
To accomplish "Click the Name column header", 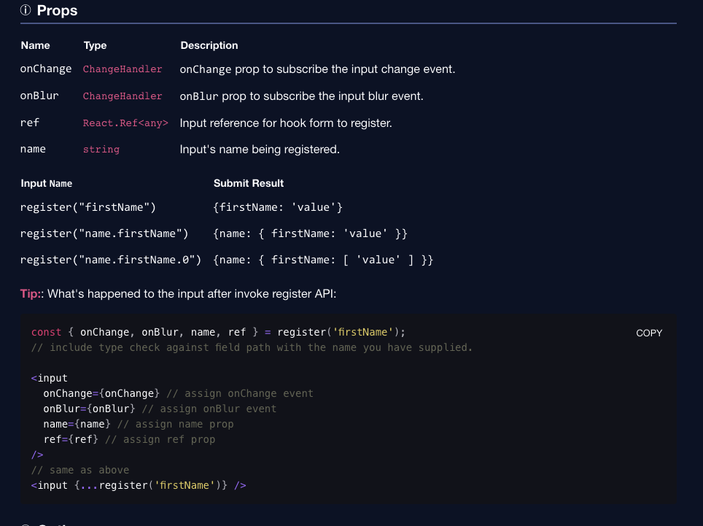I will (x=36, y=45).
